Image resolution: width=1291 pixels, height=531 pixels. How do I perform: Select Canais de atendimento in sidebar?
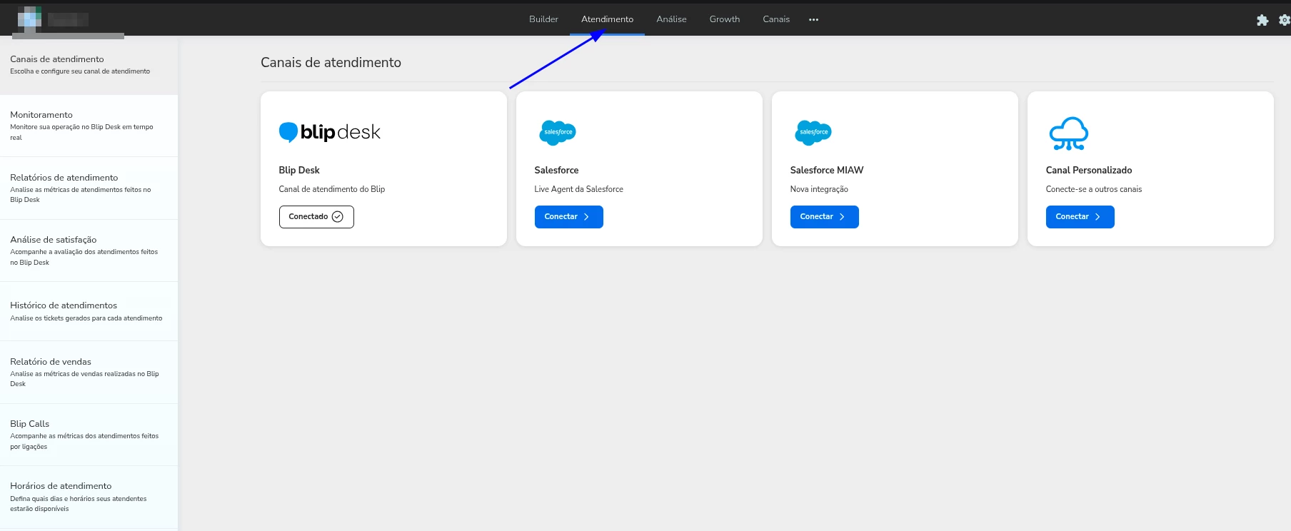(89, 65)
